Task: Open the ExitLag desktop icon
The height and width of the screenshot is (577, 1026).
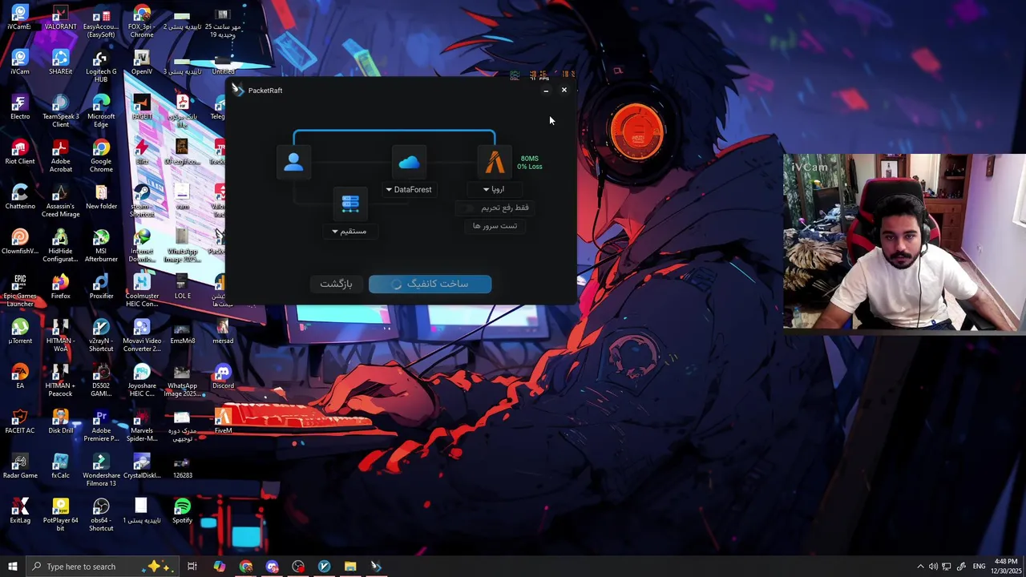Action: [x=20, y=512]
